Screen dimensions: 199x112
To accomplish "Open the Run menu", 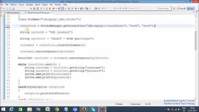I will coord(51,5).
